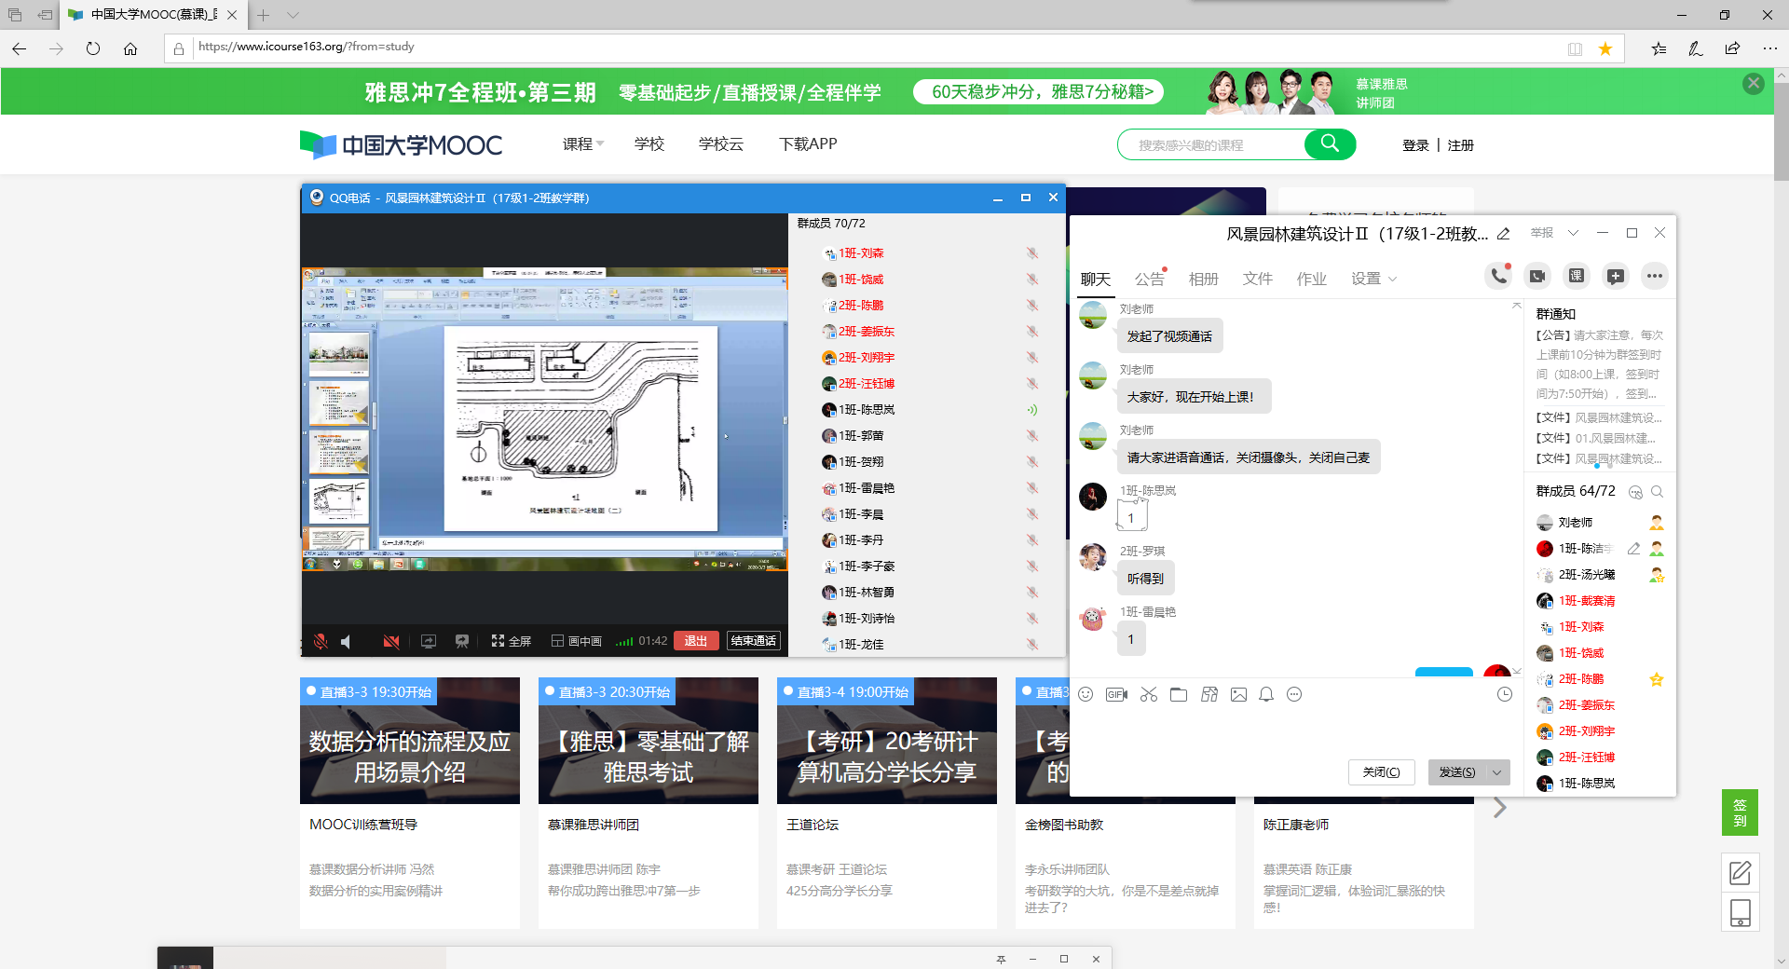The image size is (1789, 969).
Task: Click the screen share icon in call bar
Action: coord(429,641)
